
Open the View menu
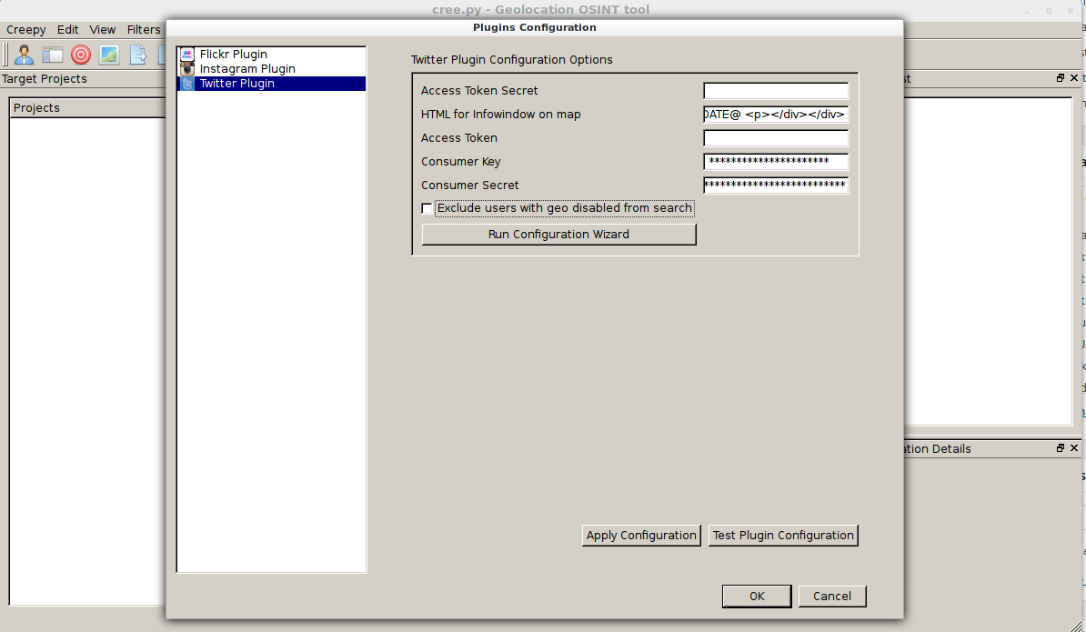point(103,30)
